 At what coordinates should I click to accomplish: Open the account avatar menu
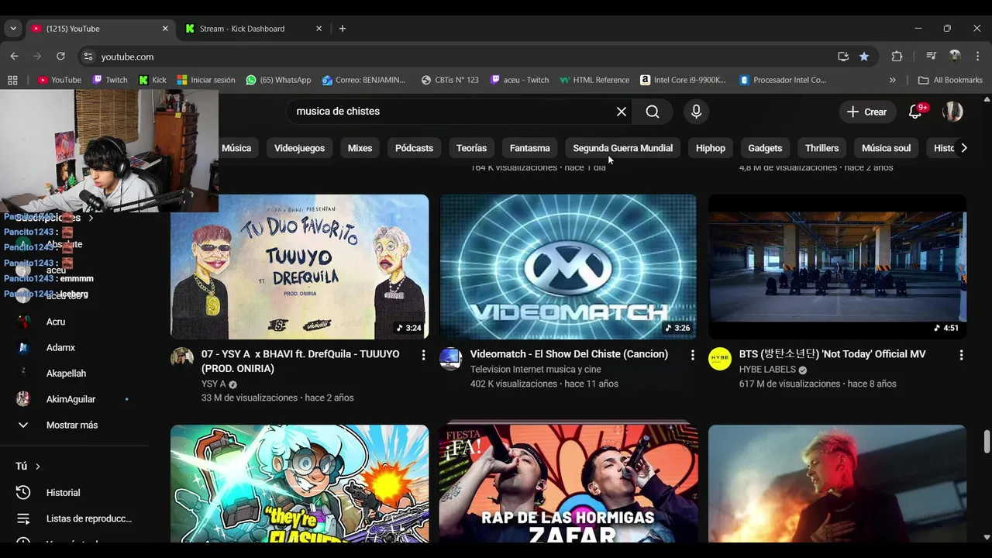(x=952, y=112)
